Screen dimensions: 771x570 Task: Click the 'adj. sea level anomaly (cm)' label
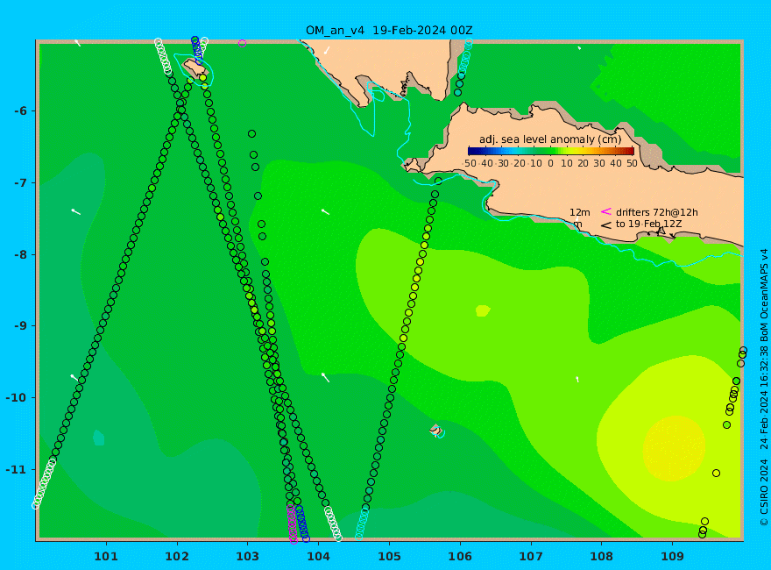550,139
